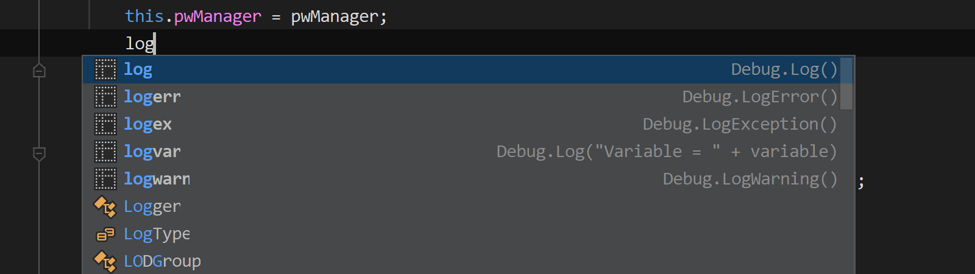The height and width of the screenshot is (274, 975).
Task: Click the class icon beside LODGroup
Action: 105,262
